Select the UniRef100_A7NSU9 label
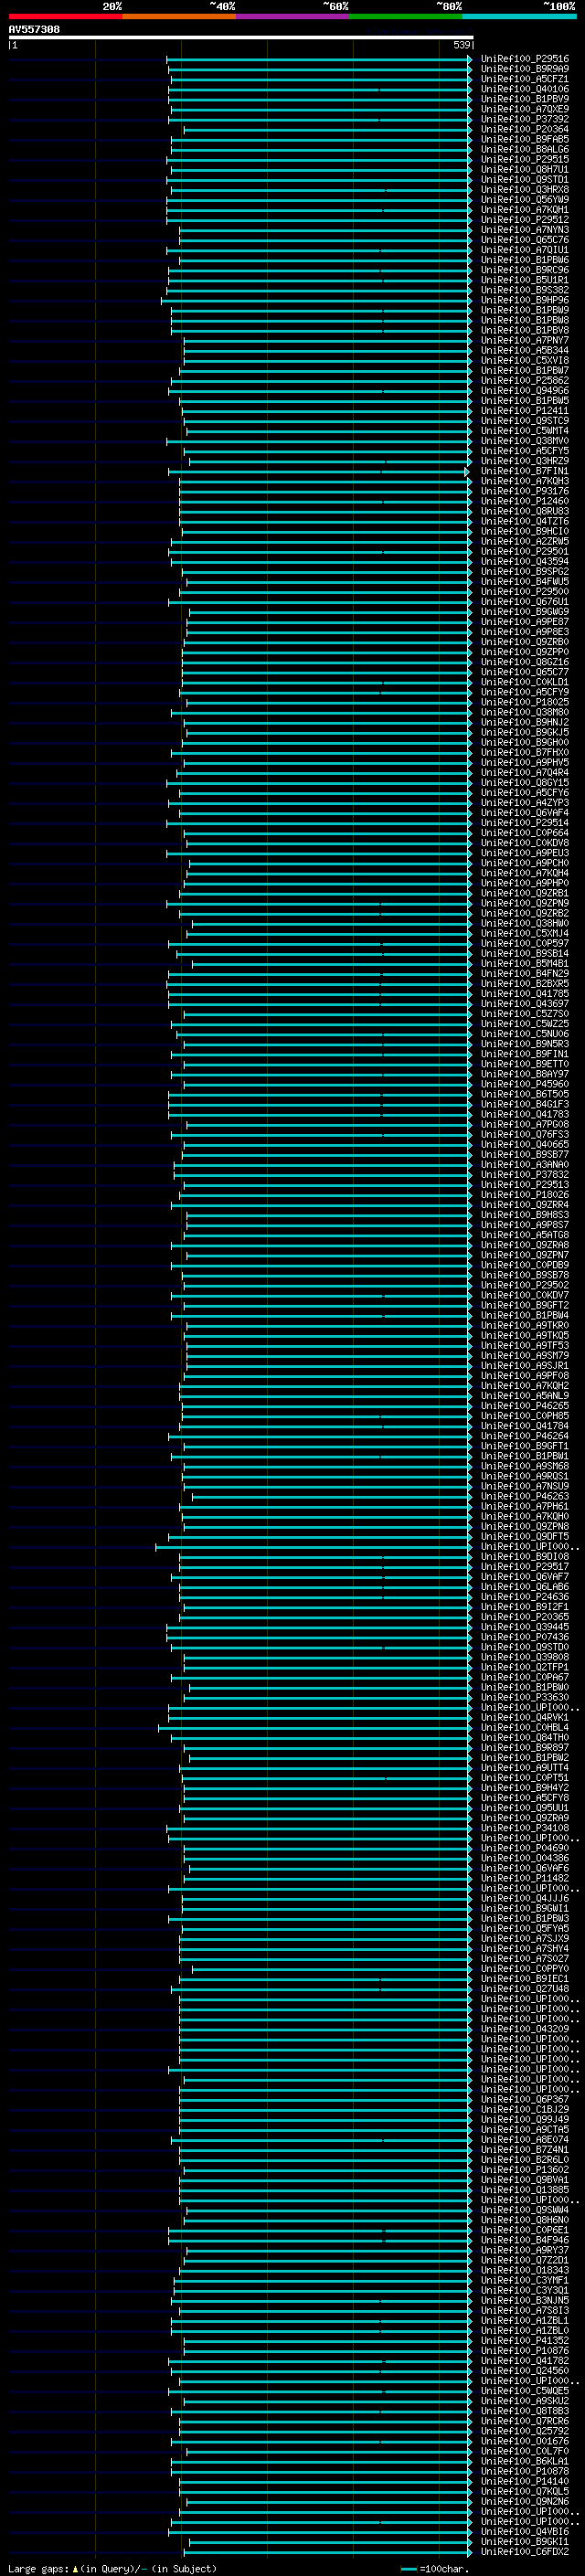The width and height of the screenshot is (585, 2576). tap(524, 1486)
